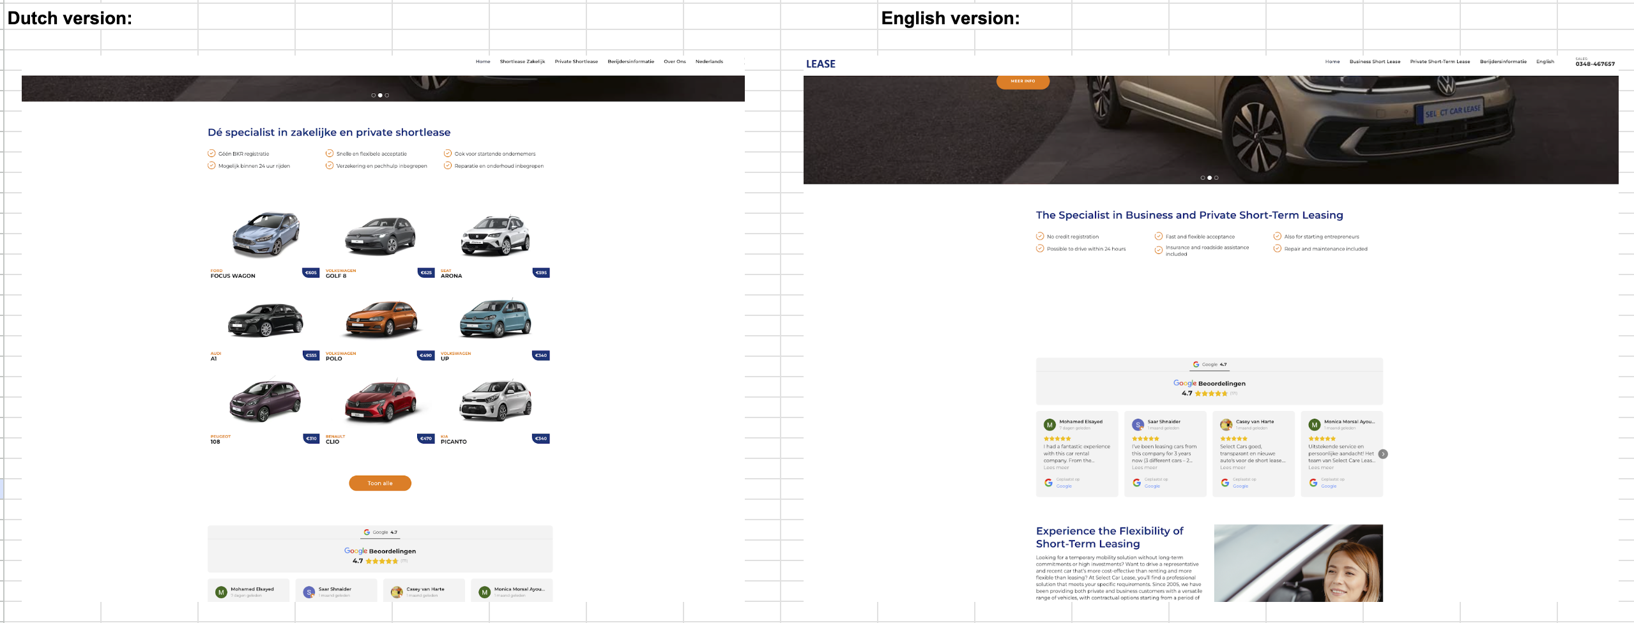Click Mohamed Elsayed's avatar in English reviews

pyautogui.click(x=1050, y=424)
